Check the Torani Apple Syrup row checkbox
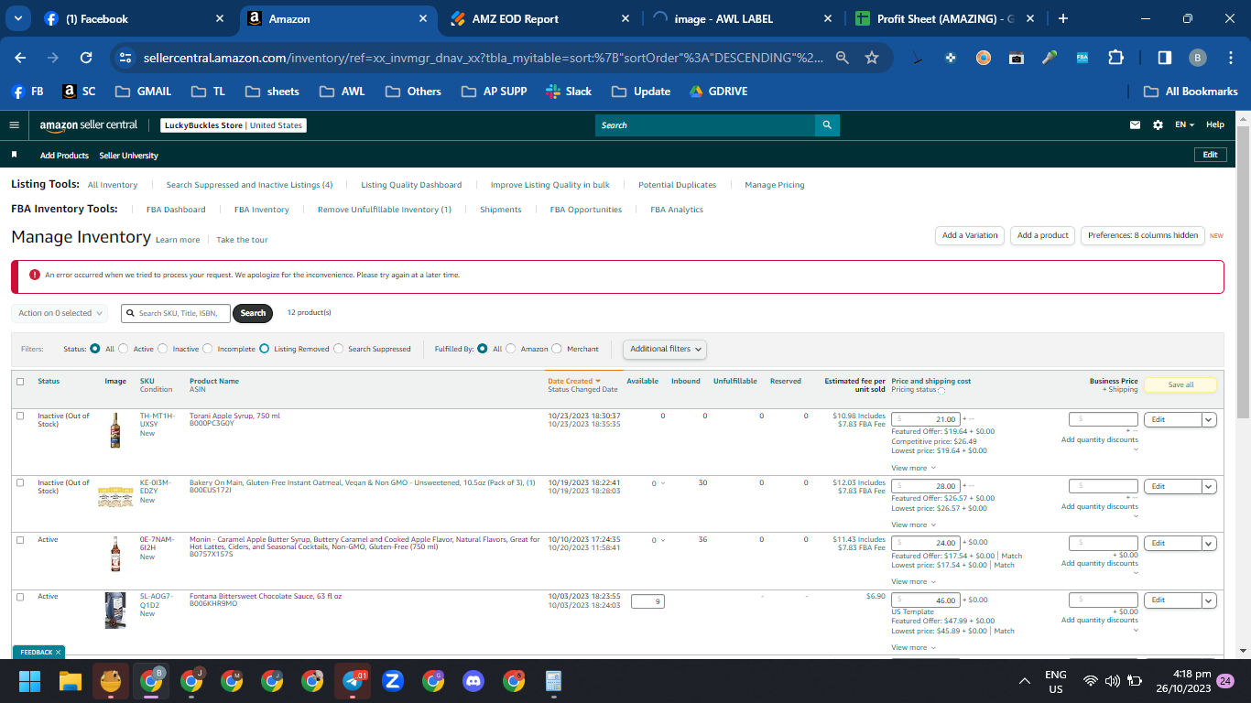 pos(20,416)
